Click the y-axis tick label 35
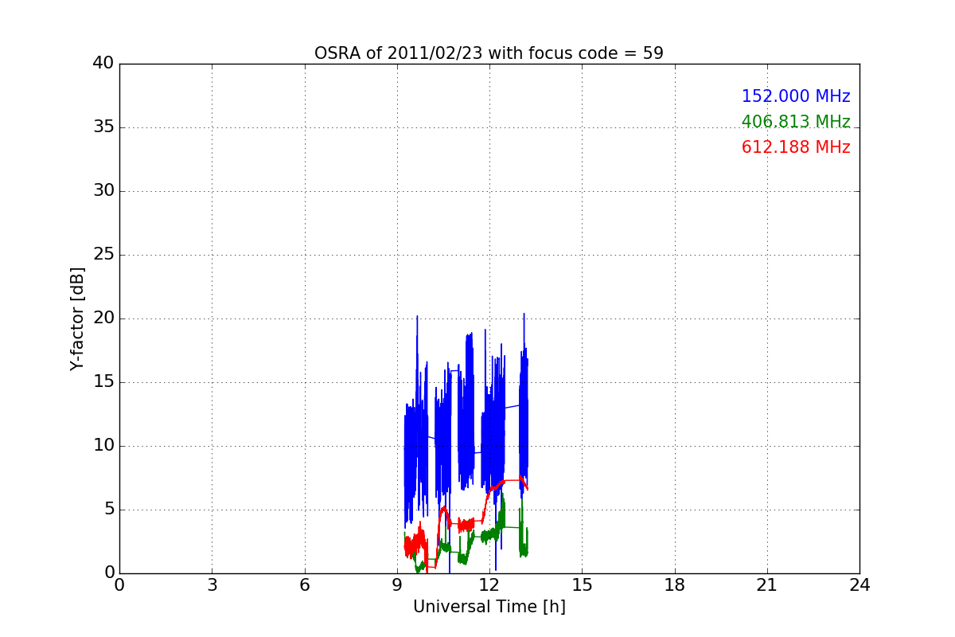The height and width of the screenshot is (637, 955). pos(103,127)
